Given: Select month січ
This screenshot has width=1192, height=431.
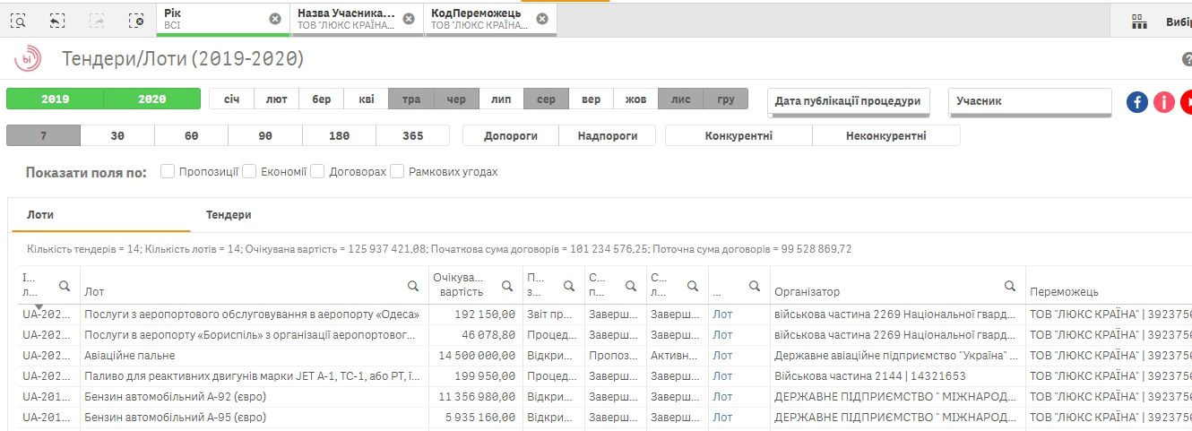Looking at the screenshot, I should coord(231,99).
